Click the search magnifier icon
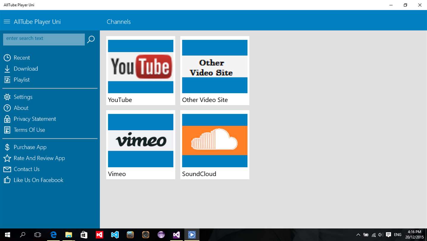427x241 pixels. tap(91, 39)
